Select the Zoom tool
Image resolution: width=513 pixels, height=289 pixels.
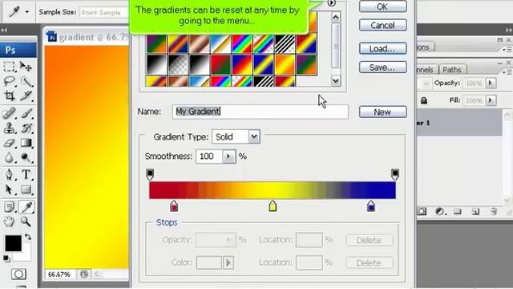[x=26, y=222]
